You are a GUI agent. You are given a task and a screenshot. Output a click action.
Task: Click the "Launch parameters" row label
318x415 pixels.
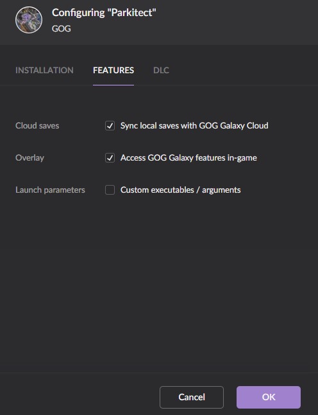(x=50, y=190)
